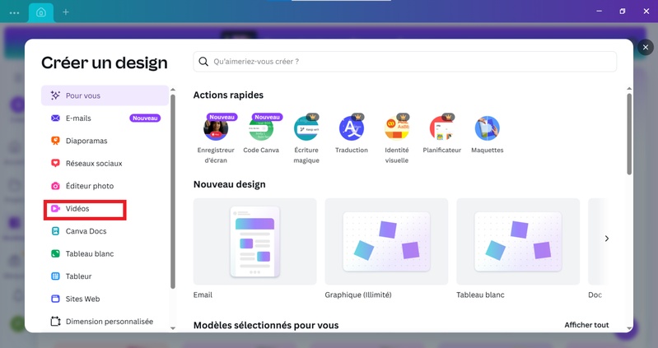Choose Dimension personnalisée label
The width and height of the screenshot is (658, 348).
coord(109,322)
